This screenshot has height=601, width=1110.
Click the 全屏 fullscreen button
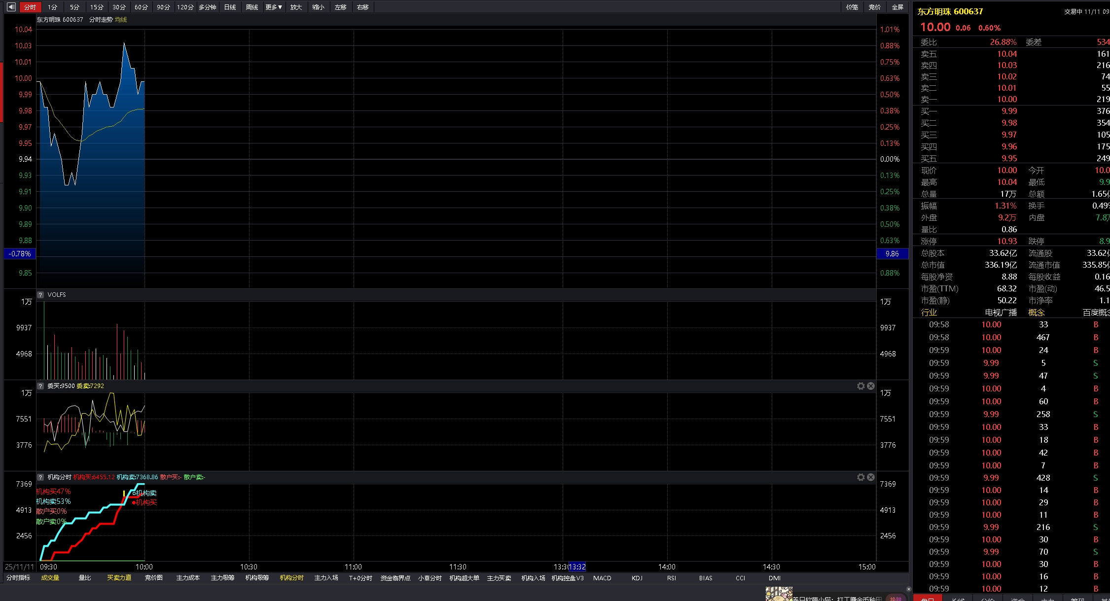897,7
